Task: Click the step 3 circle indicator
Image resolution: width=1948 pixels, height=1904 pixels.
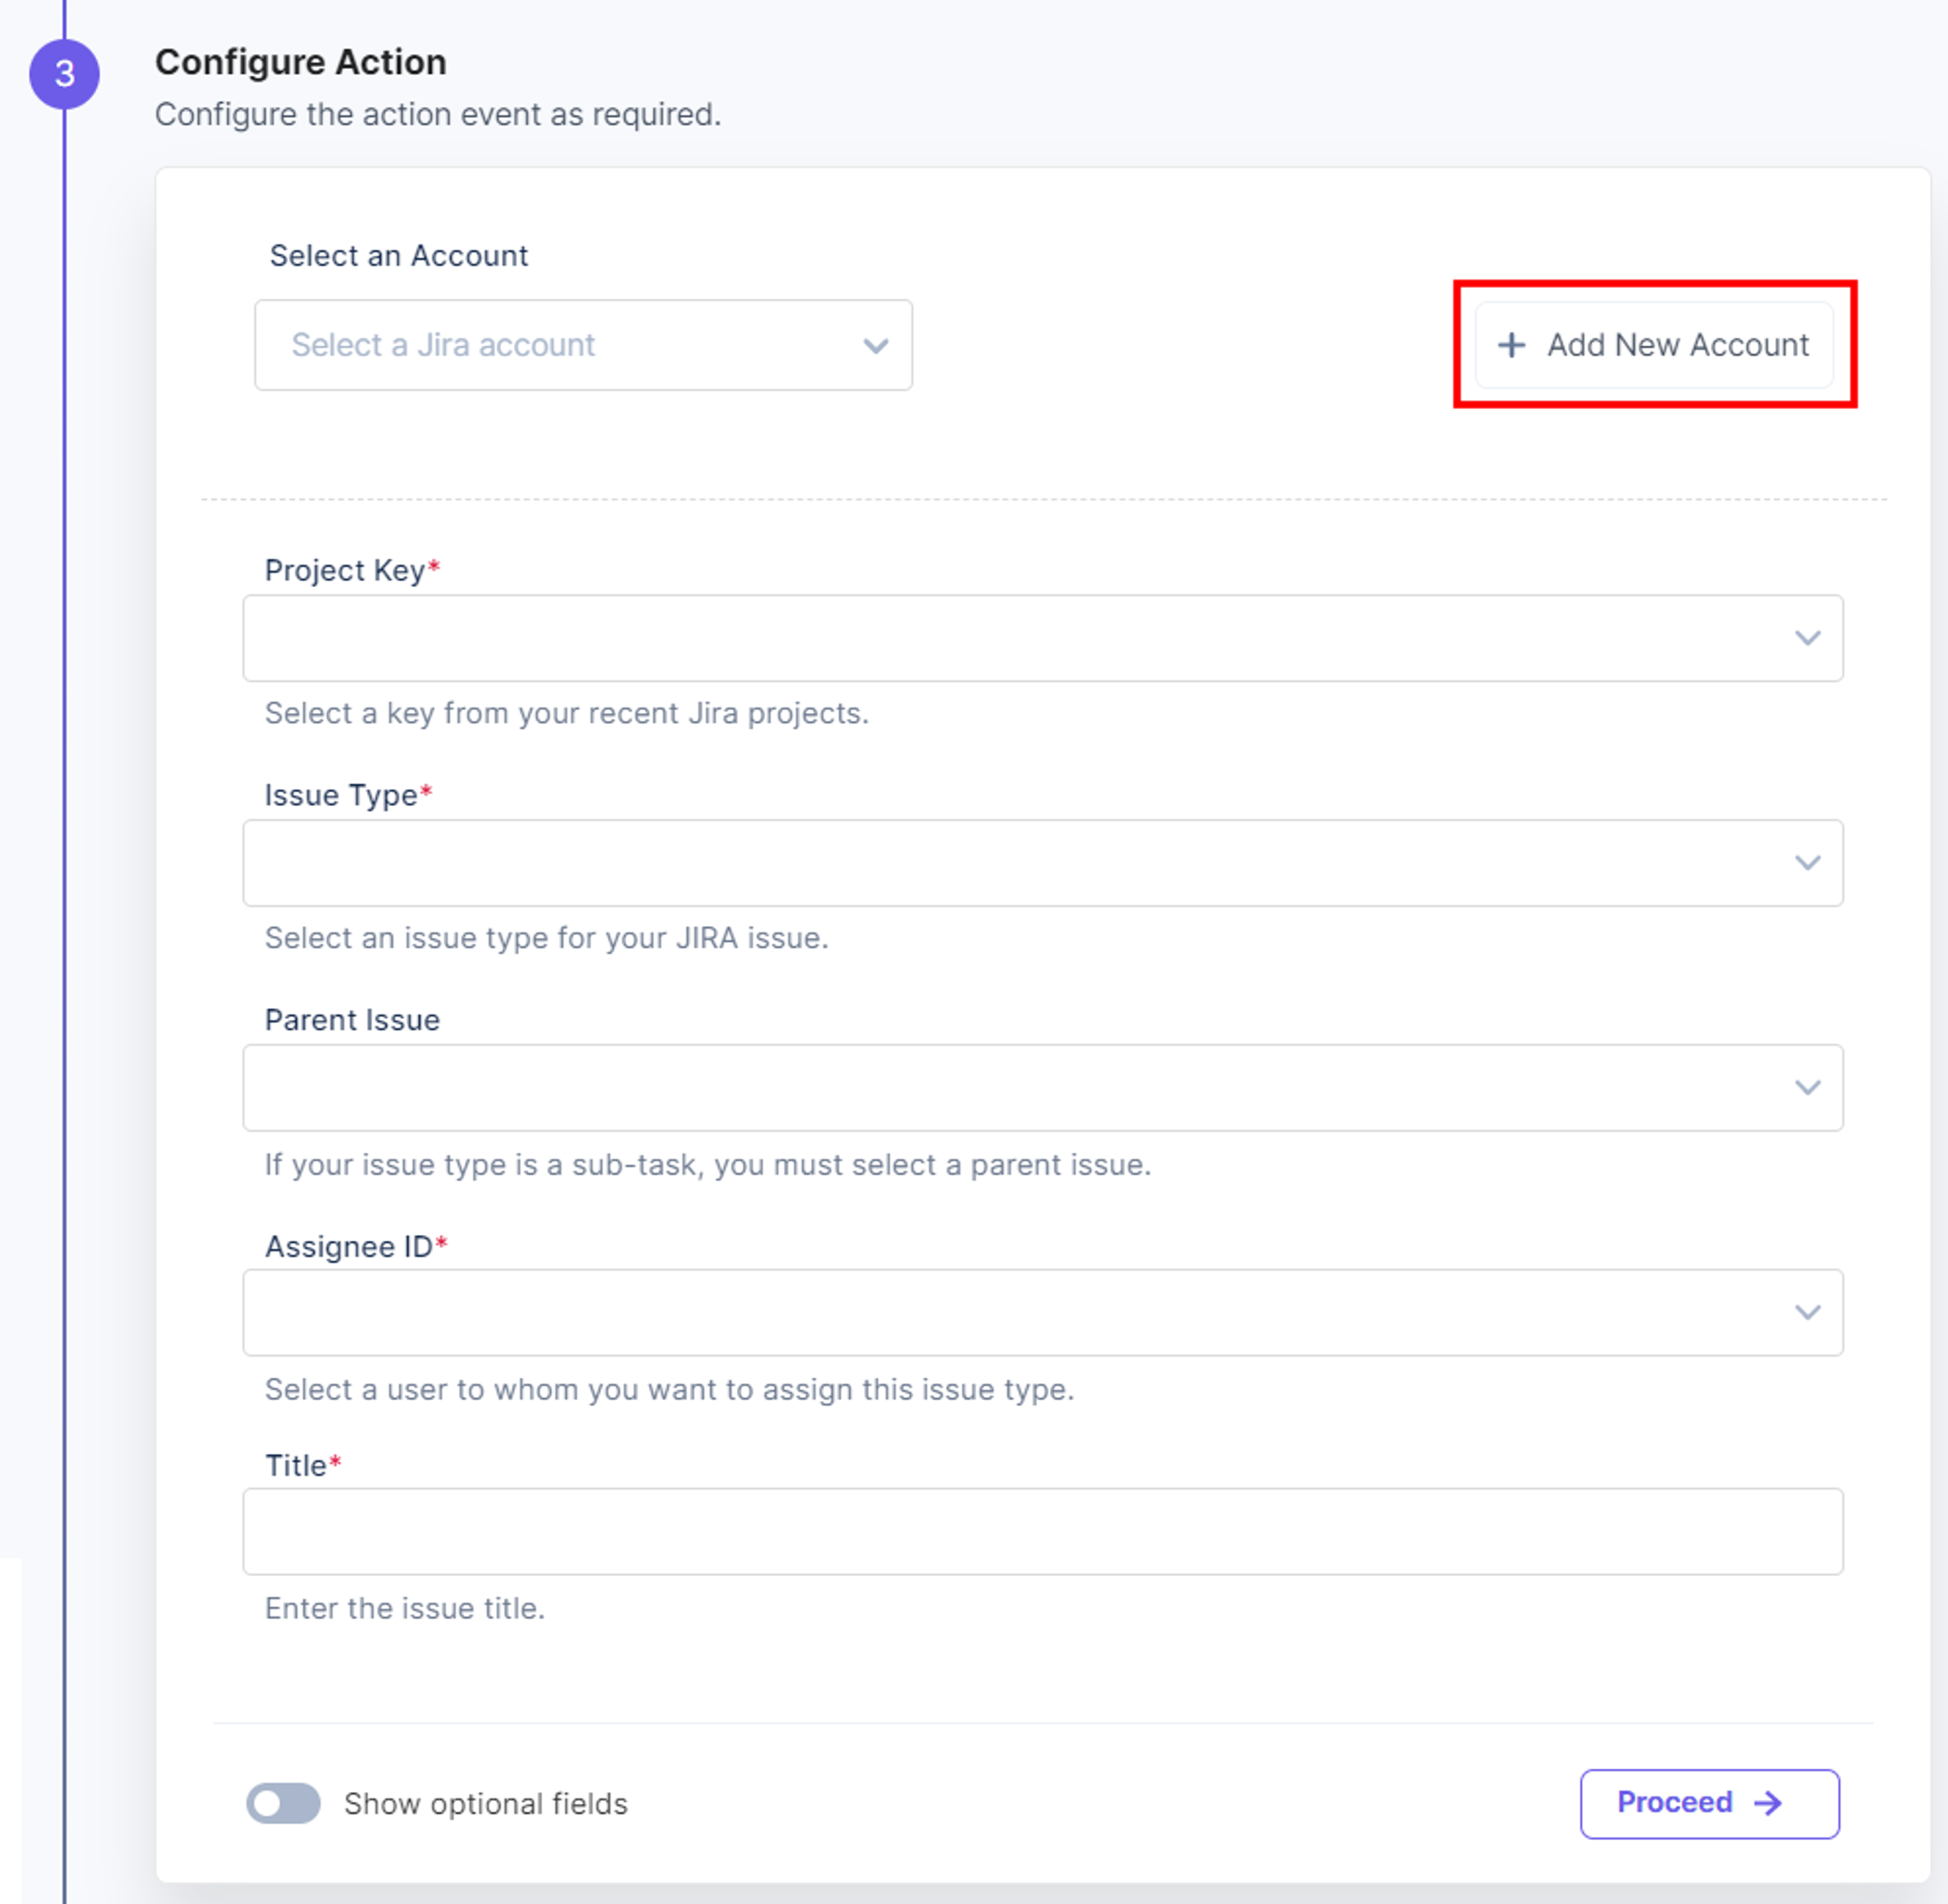Action: (64, 74)
